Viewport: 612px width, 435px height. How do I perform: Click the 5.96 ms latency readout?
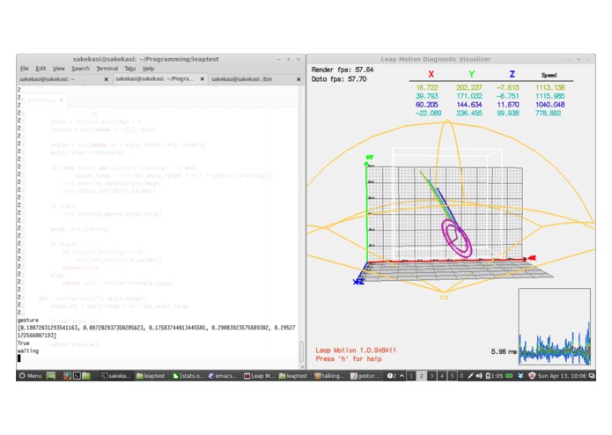point(504,351)
